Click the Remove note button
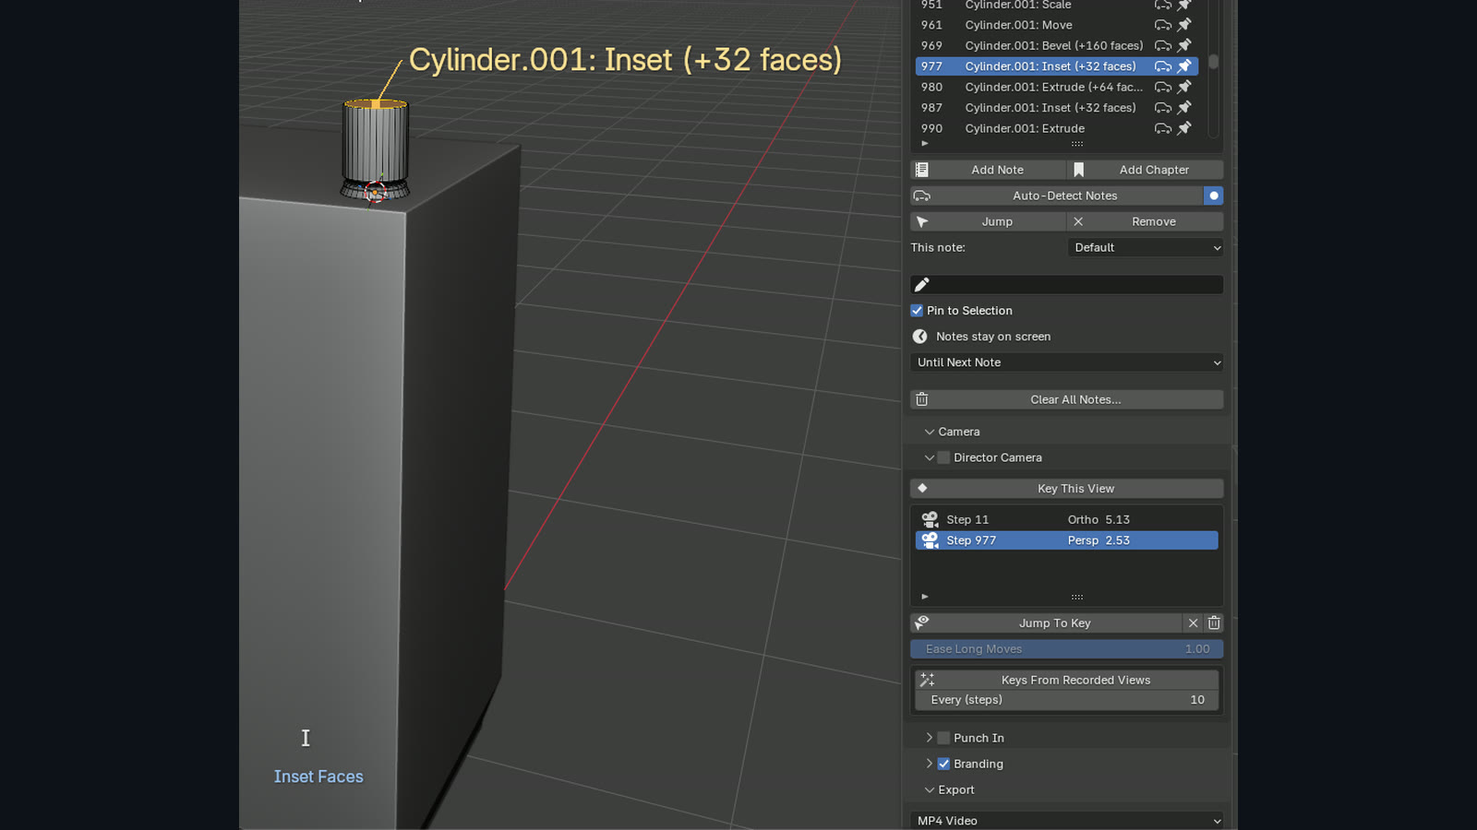 click(x=1146, y=221)
